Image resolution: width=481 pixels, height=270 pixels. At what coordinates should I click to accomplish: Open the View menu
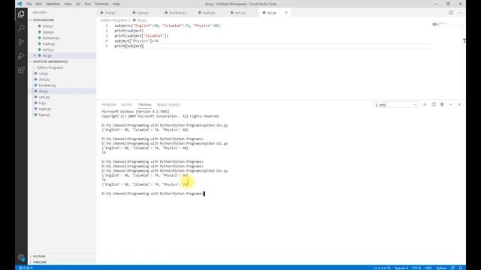point(68,4)
